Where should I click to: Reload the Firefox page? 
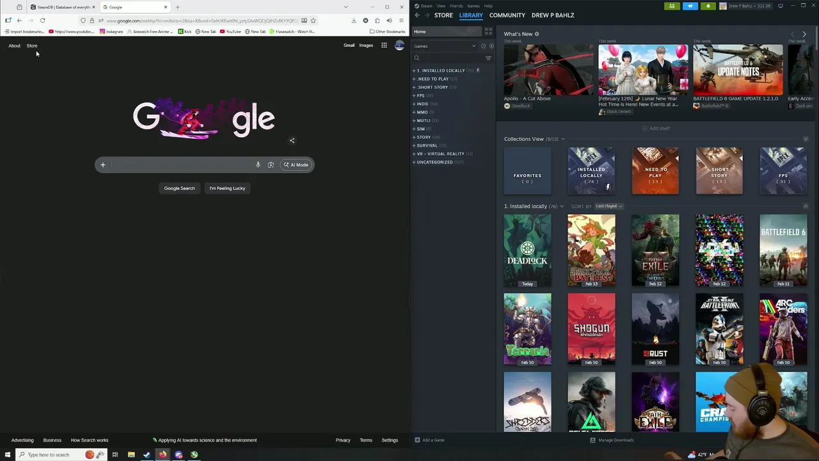click(x=42, y=20)
